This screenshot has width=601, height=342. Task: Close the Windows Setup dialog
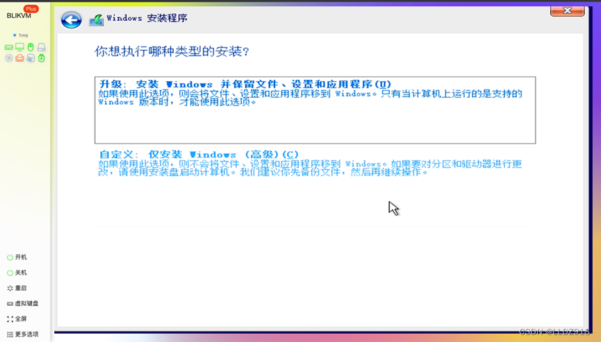[567, 10]
